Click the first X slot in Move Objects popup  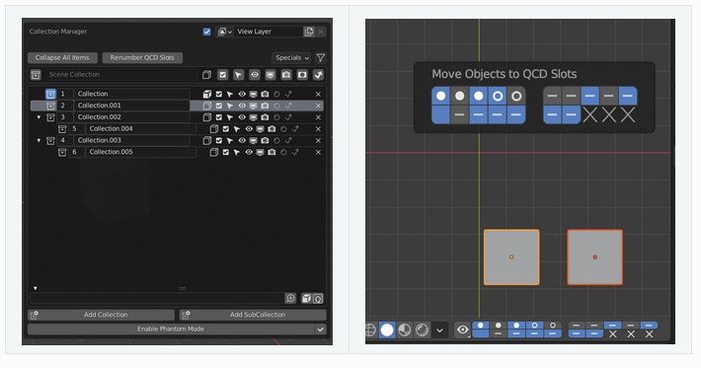coord(590,115)
